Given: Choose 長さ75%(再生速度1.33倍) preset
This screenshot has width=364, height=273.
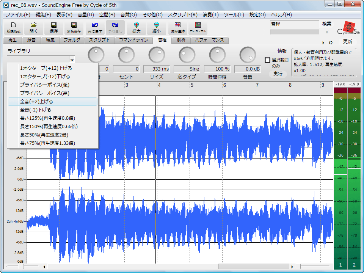Looking at the screenshot, I should [52, 143].
